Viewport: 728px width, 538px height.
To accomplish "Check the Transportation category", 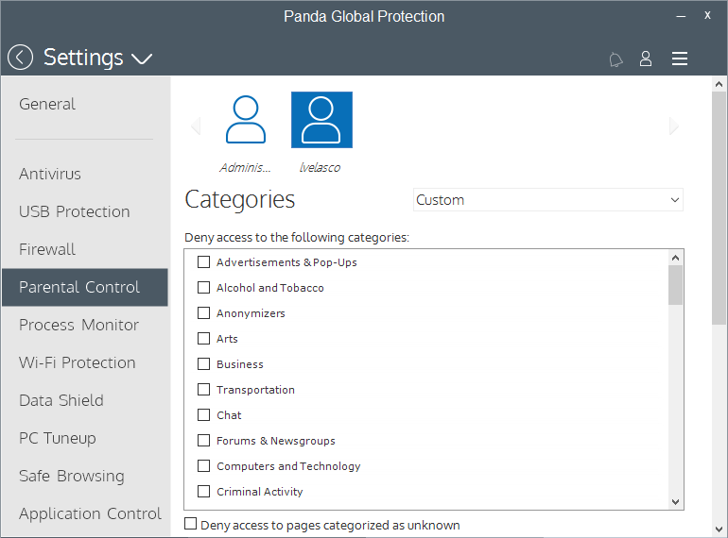I will tap(203, 390).
